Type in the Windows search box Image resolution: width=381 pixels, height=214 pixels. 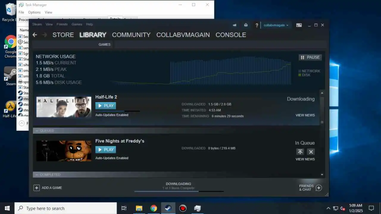65,208
